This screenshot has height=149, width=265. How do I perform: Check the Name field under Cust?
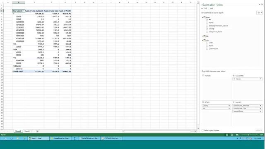coord(207,23)
